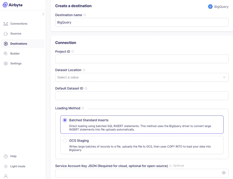Screen dimensions: 233x179
Task: Click the Airbyte logo icon
Action: tap(5, 5)
